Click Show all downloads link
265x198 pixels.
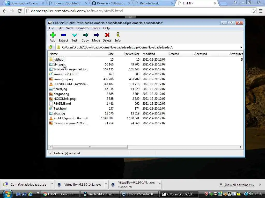tap(239, 185)
